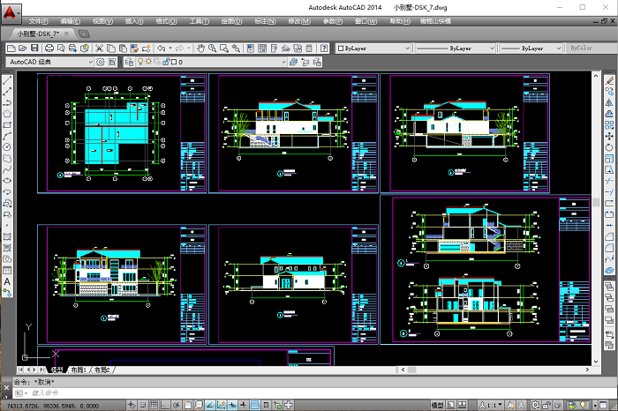Viewport: 618px width, 411px height.
Task: Open the ByLayer color dropdown
Action: (408, 48)
